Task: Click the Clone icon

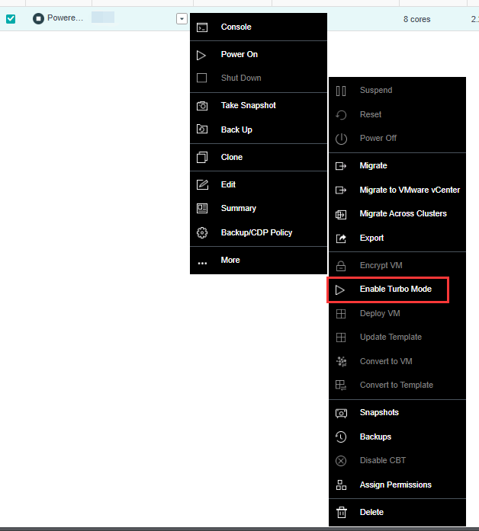Action: coord(202,158)
